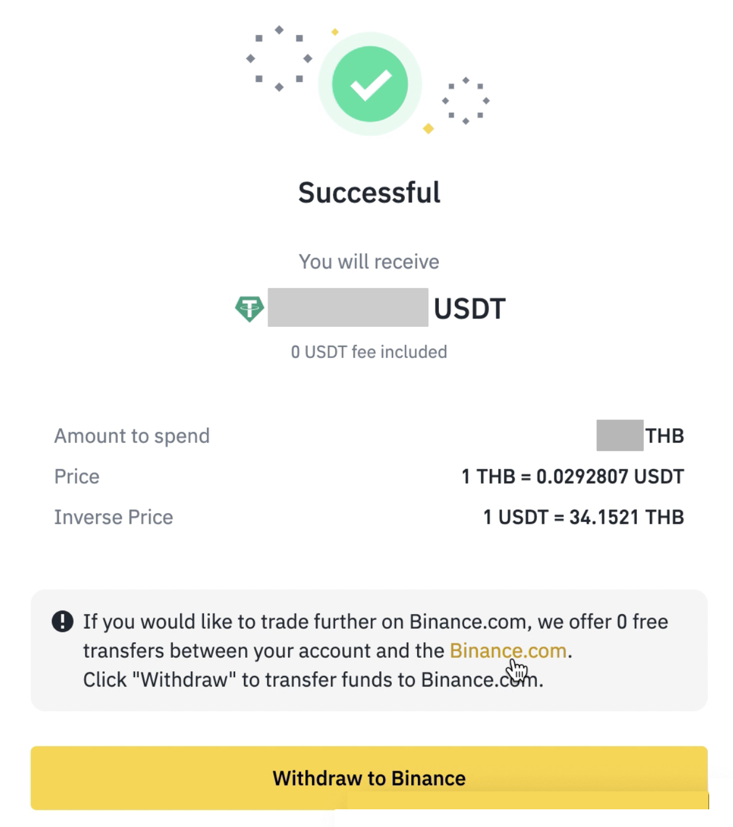Screen dimensions: 733x827
Task: Click the dotted confetti circle right of the checkmark
Action: click(x=465, y=101)
